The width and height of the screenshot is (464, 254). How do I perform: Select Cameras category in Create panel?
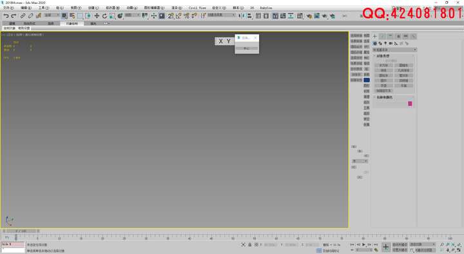pos(391,44)
